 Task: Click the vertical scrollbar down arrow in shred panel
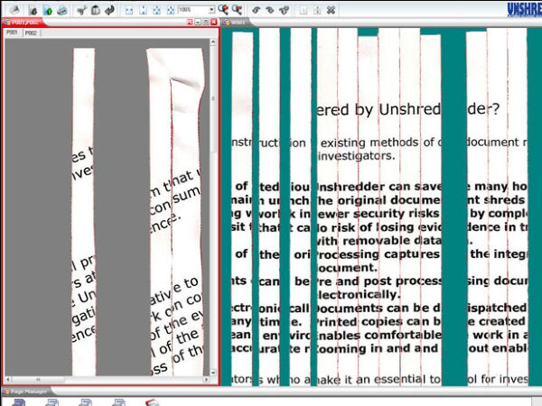click(213, 372)
